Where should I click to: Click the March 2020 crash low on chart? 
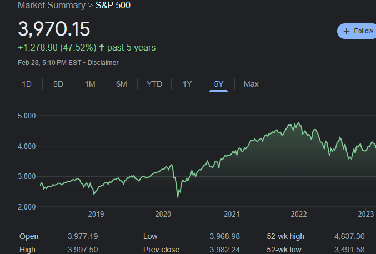coord(178,197)
